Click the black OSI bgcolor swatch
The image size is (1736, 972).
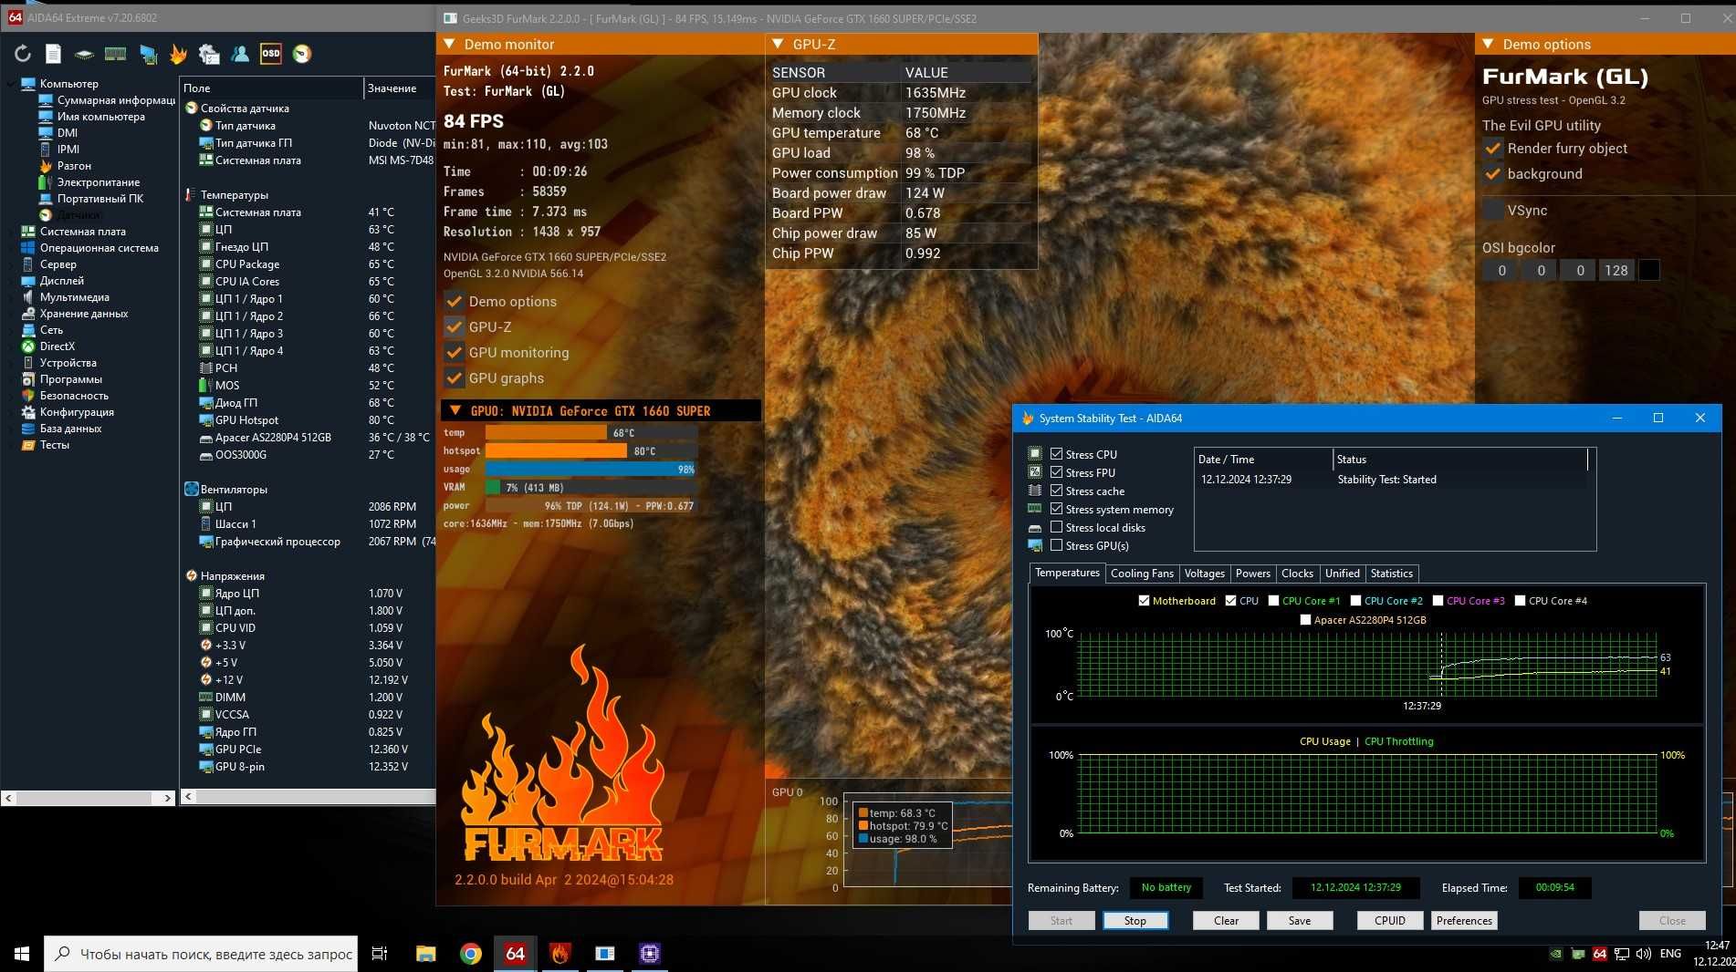coord(1649,271)
